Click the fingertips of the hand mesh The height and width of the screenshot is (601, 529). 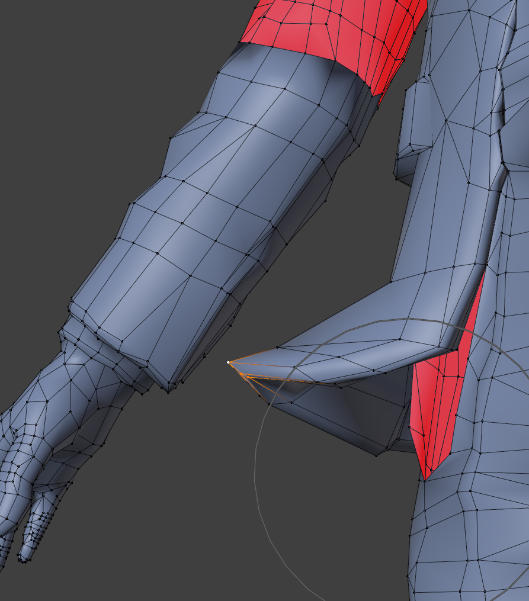[x=25, y=558]
